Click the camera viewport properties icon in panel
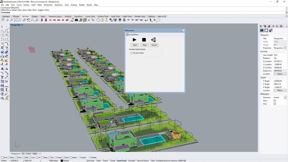The width and height of the screenshot is (288, 162). pyautogui.click(x=262, y=30)
